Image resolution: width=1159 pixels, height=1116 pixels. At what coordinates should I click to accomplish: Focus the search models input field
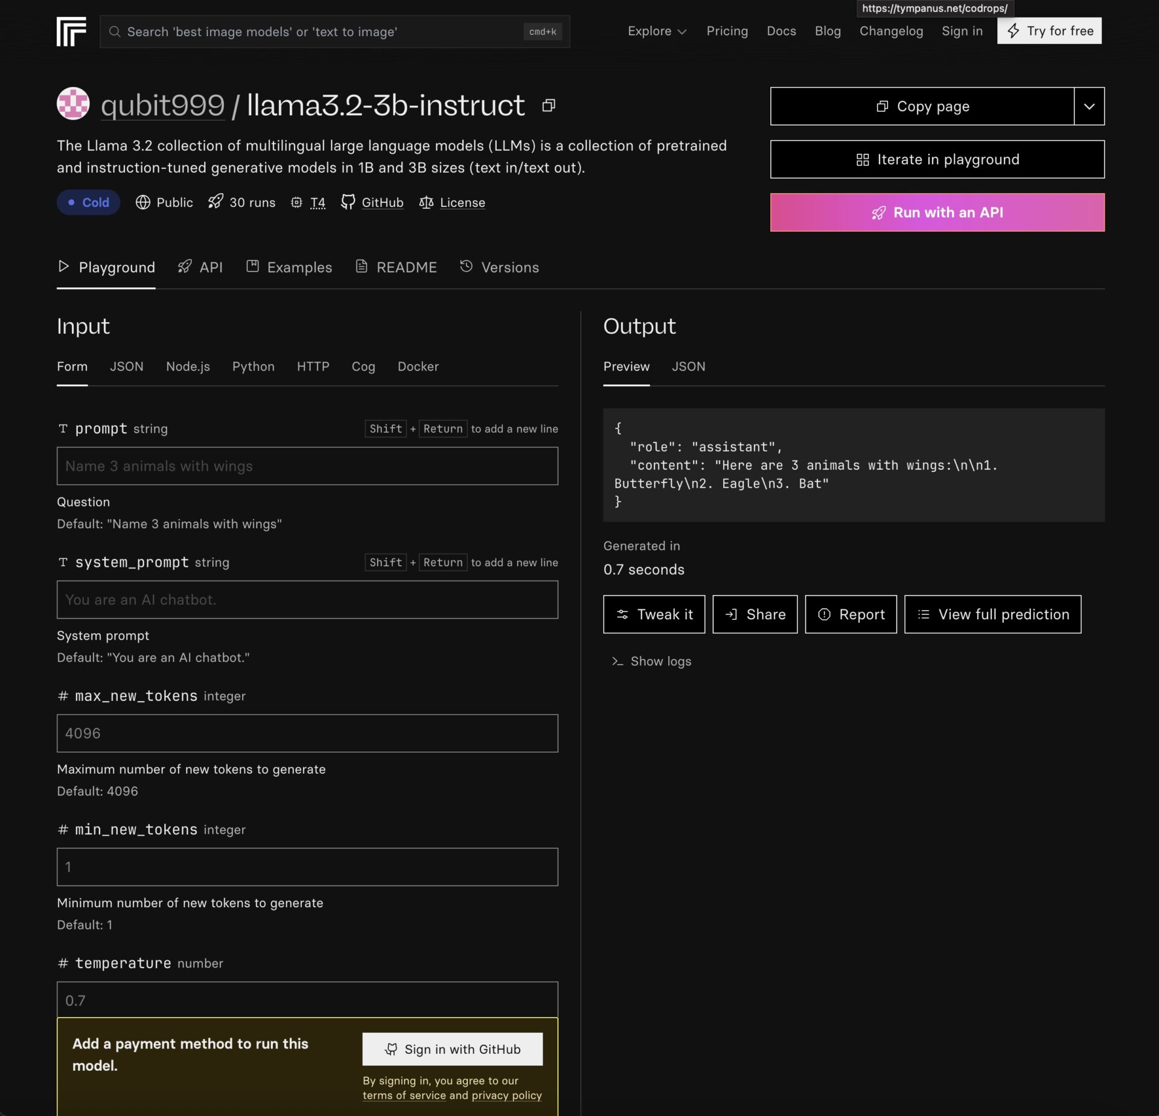[x=335, y=31]
